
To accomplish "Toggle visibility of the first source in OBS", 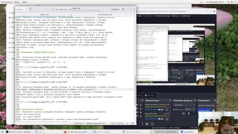I will coord(137,105).
